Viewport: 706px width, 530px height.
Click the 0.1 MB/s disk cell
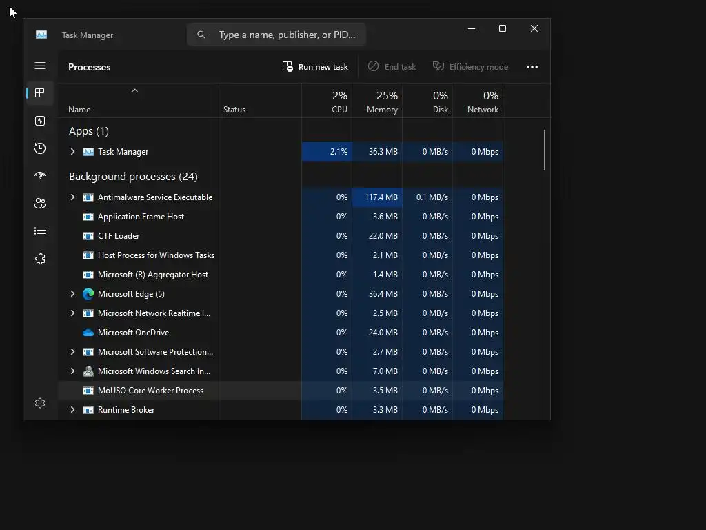427,197
